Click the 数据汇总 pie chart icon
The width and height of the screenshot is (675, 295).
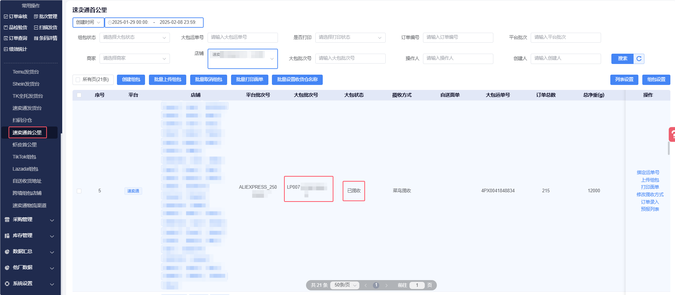click(x=7, y=252)
